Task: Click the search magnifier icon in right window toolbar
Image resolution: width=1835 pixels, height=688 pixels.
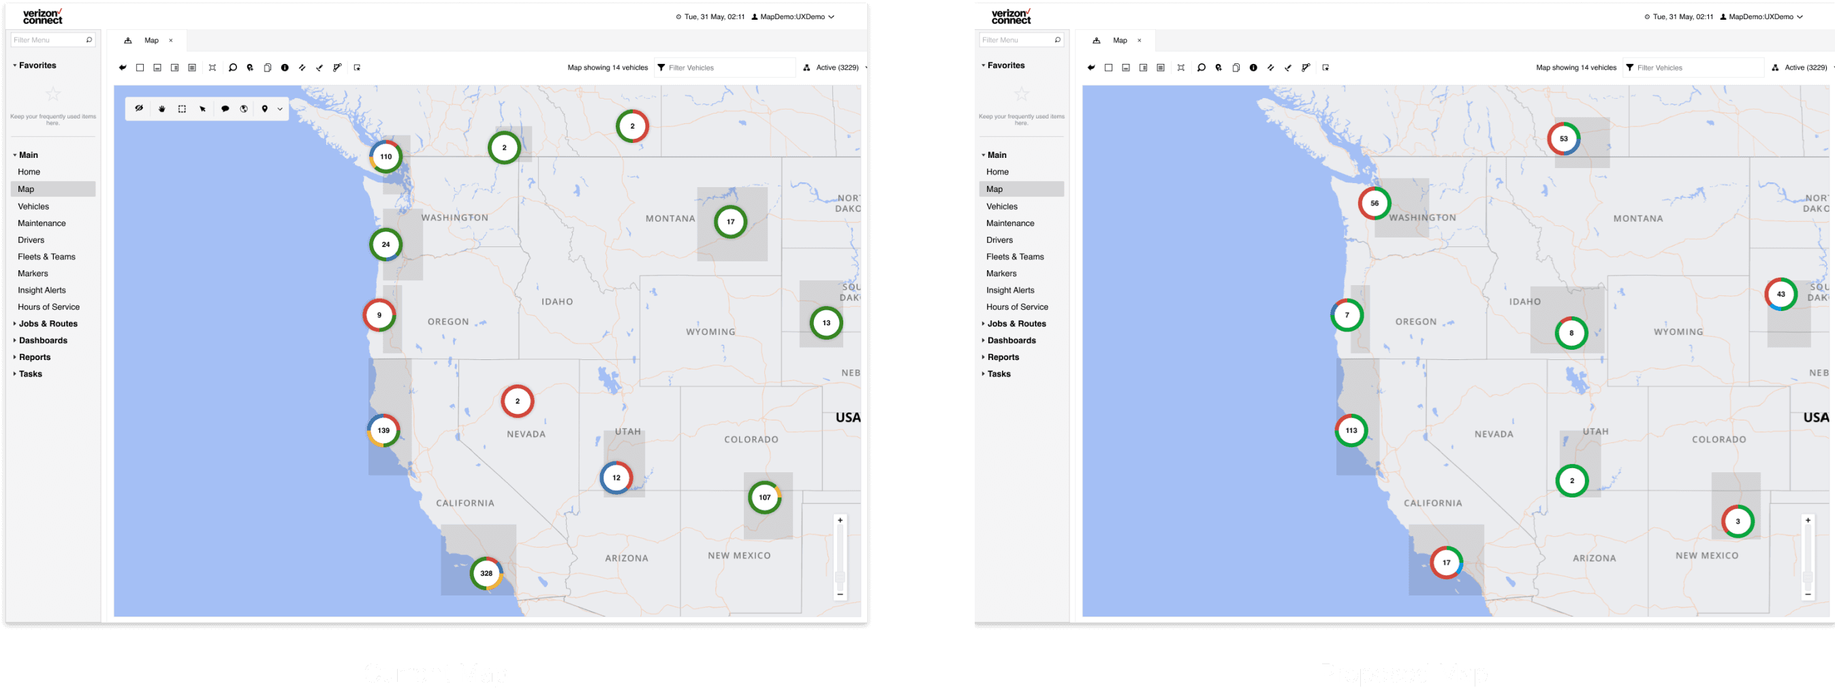Action: coord(1202,67)
